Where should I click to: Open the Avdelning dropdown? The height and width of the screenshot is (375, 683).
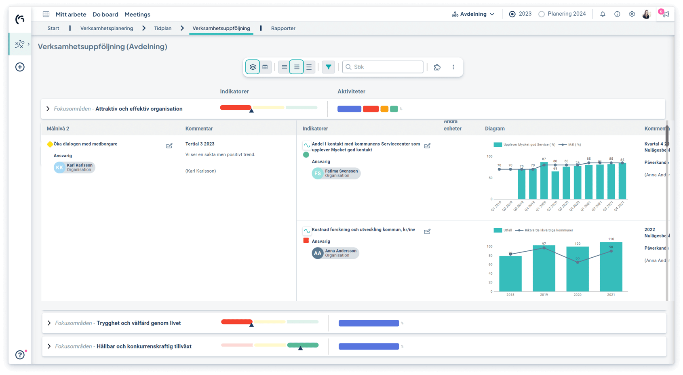[x=473, y=14]
